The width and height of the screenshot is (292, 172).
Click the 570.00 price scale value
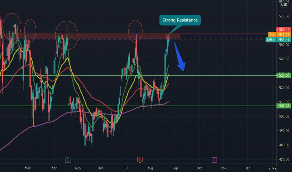(284, 16)
